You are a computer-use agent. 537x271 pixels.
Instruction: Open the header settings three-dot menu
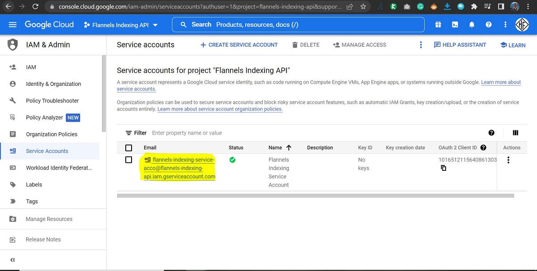[x=505, y=25]
